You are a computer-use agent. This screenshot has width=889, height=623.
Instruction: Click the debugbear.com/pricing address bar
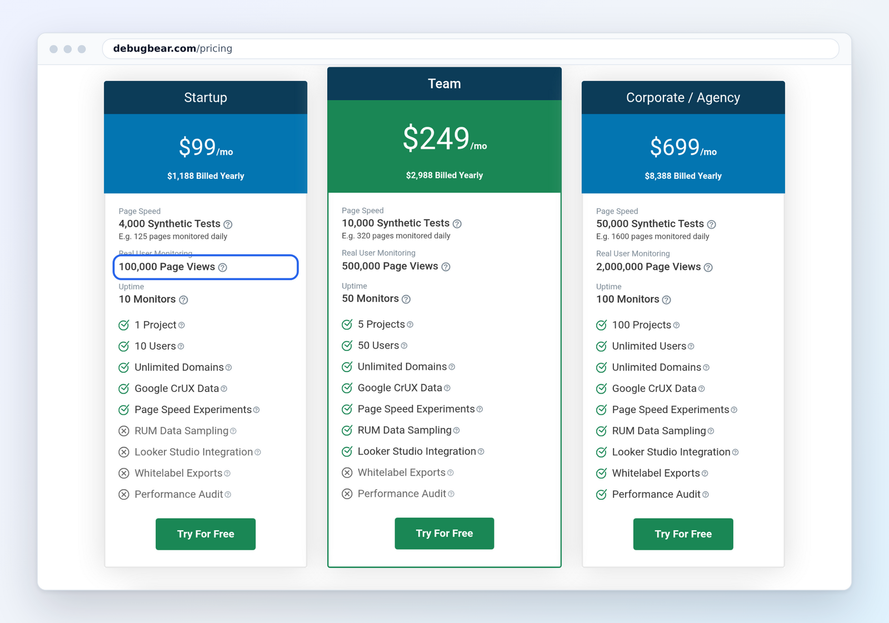click(x=470, y=49)
